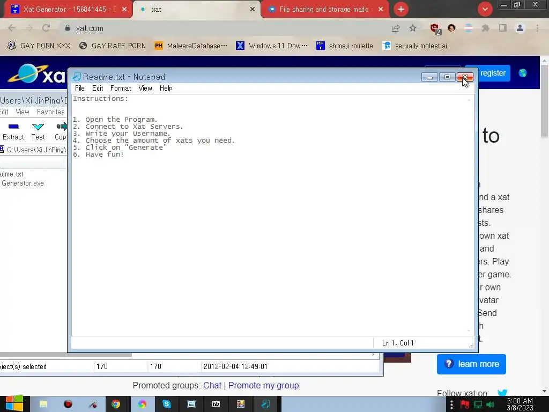Reload the xat.com page
The image size is (549, 412).
(x=46, y=28)
